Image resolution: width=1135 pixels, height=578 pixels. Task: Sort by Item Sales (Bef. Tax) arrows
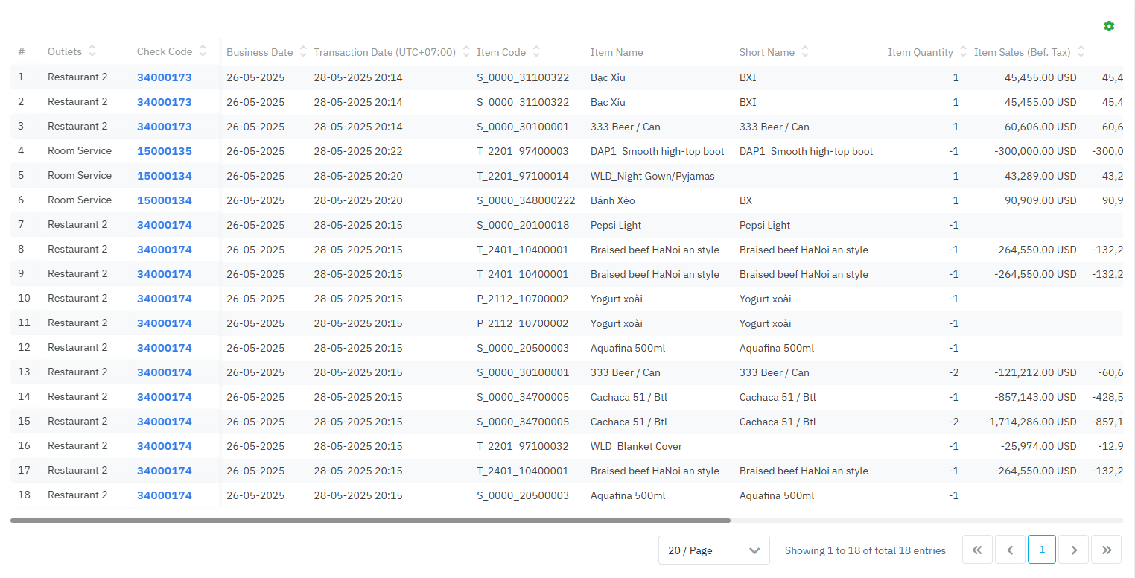pos(1081,52)
